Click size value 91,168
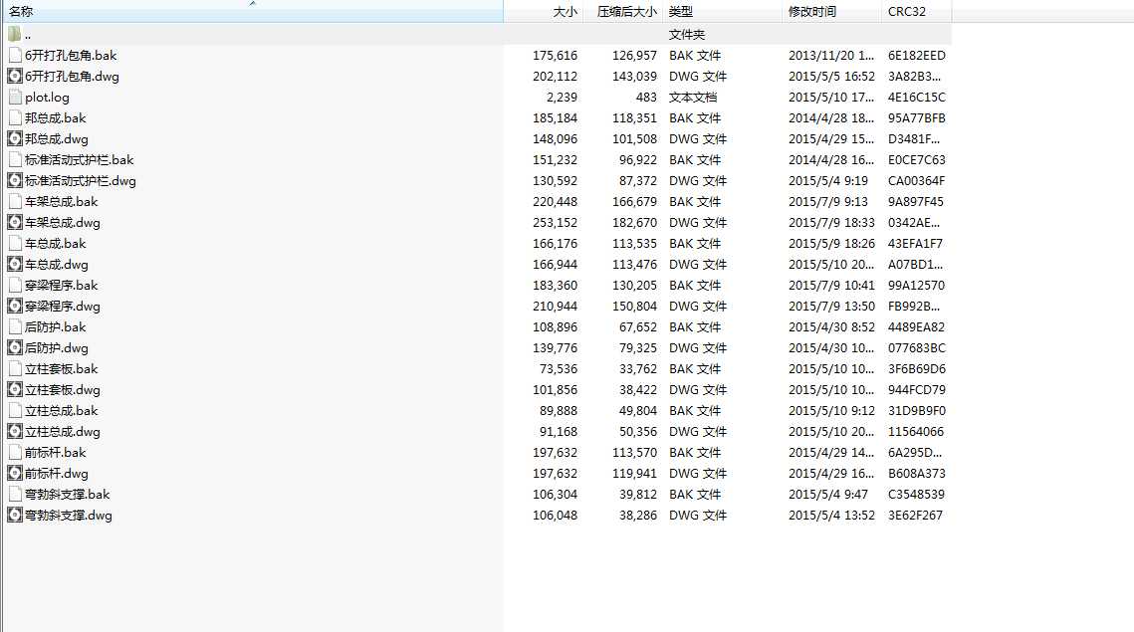The height and width of the screenshot is (632, 1134). pyautogui.click(x=559, y=432)
